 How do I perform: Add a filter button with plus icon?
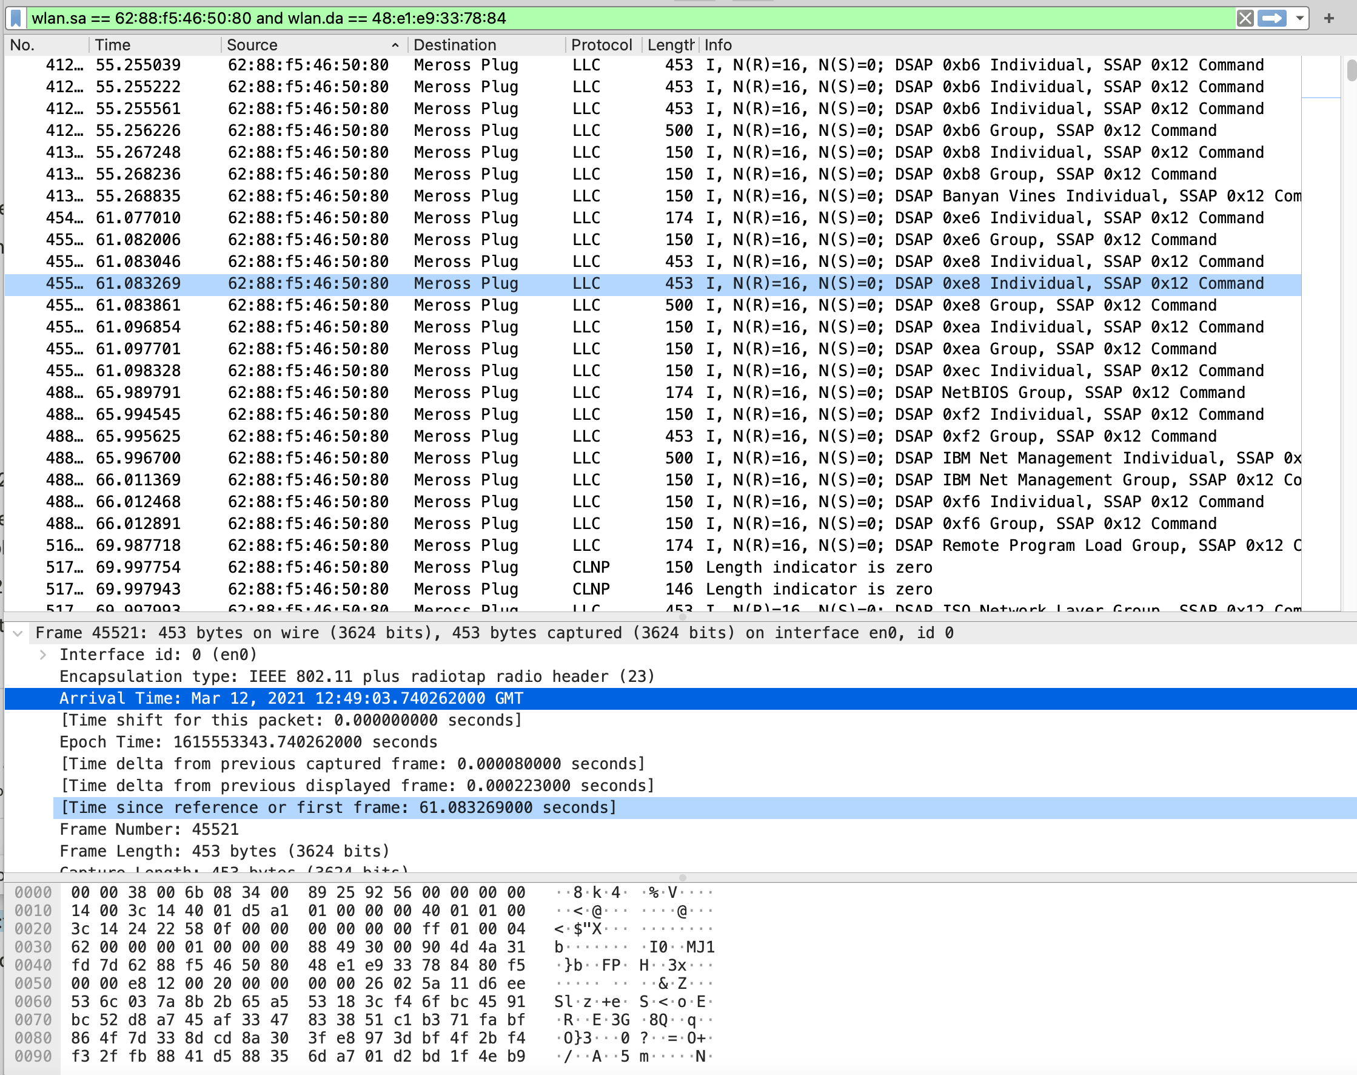pos(1329,18)
